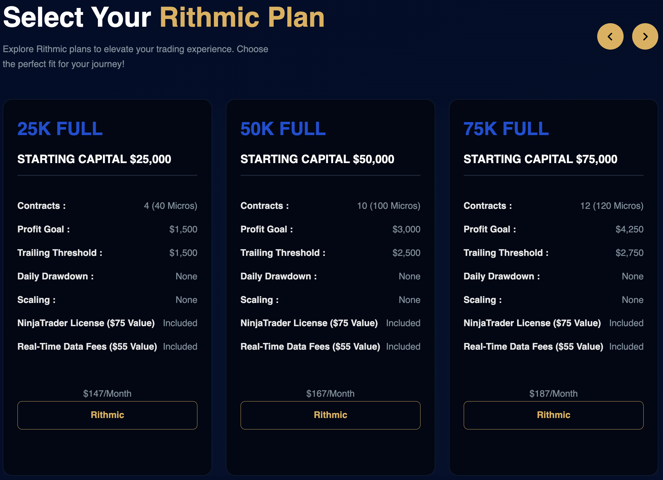663x480 pixels.
Task: Click the 25K Contracts 4 (40 Micros) value
Action: coord(171,206)
